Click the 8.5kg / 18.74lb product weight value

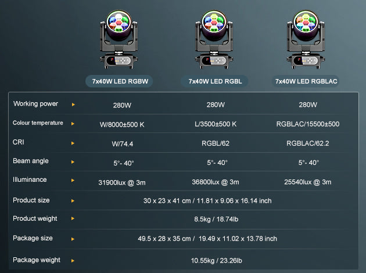coord(215,220)
